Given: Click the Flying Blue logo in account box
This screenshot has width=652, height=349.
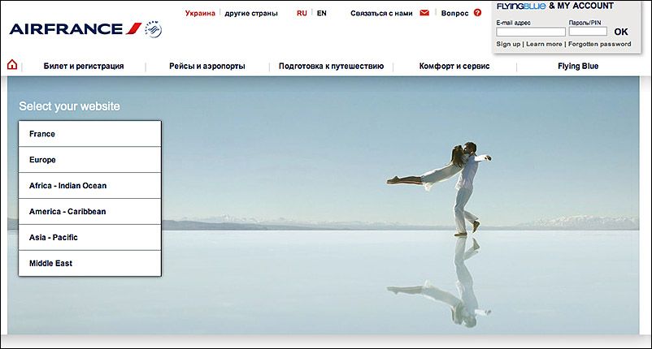Looking at the screenshot, I should coord(521,6).
